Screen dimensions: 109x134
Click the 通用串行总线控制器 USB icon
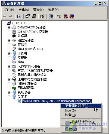[x=14, y=79]
